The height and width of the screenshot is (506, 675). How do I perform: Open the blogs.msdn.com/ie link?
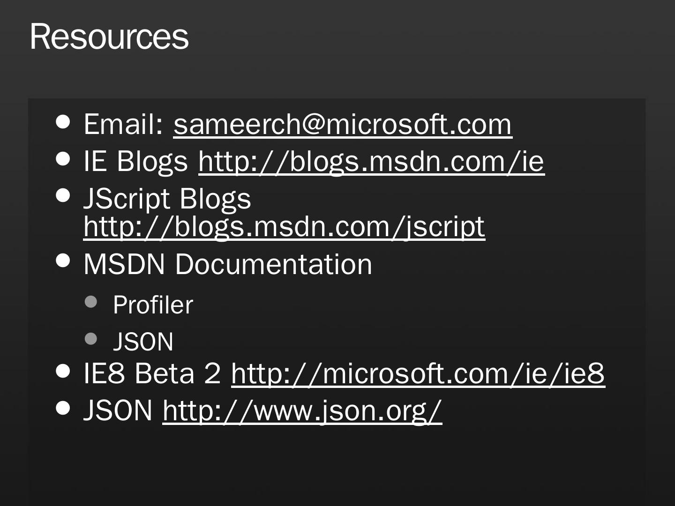[371, 162]
